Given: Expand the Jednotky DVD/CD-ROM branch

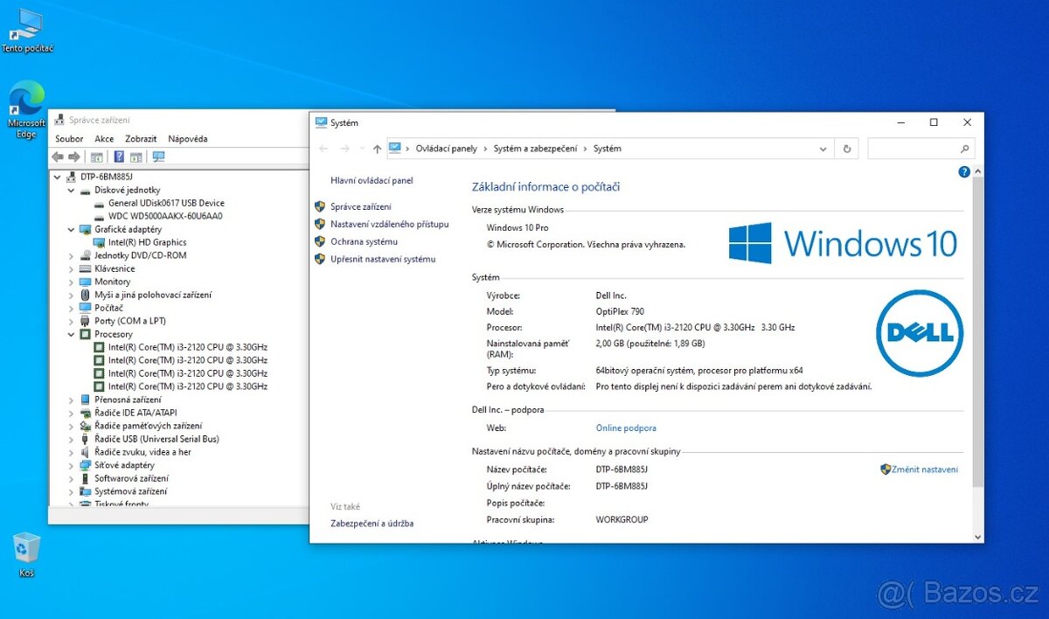Looking at the screenshot, I should [72, 255].
